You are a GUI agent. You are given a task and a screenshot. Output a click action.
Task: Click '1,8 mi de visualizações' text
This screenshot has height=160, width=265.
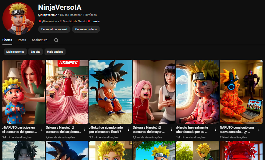point(147,137)
